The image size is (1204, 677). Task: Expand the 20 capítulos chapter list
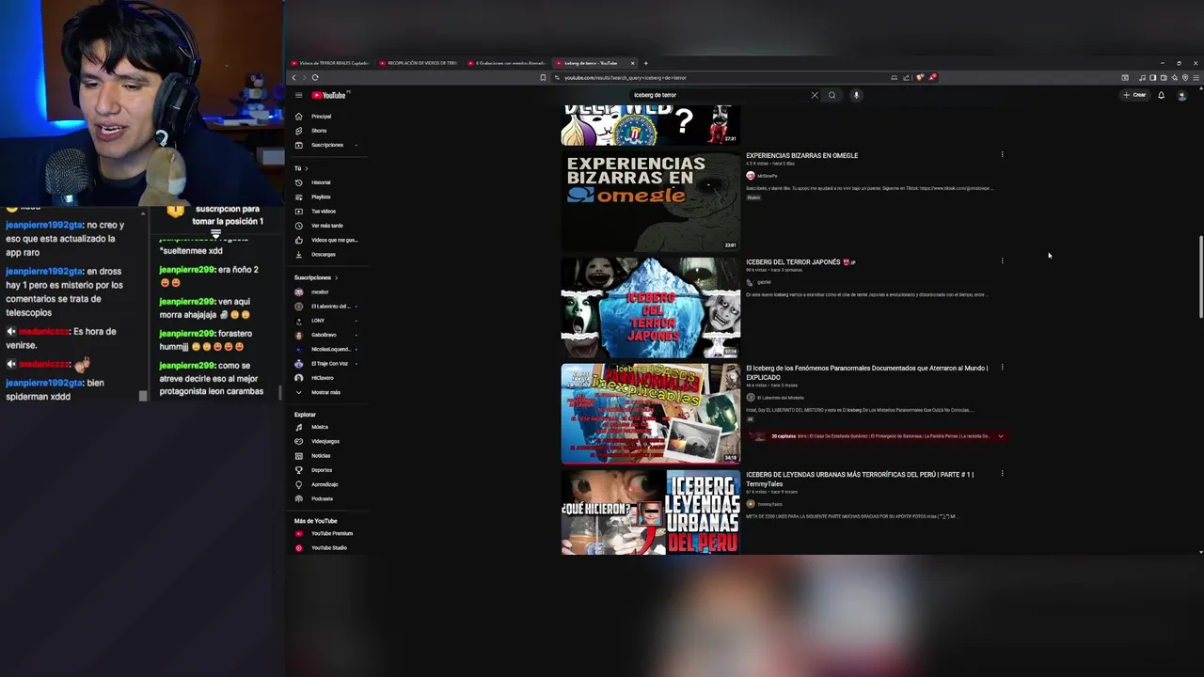pos(1001,436)
